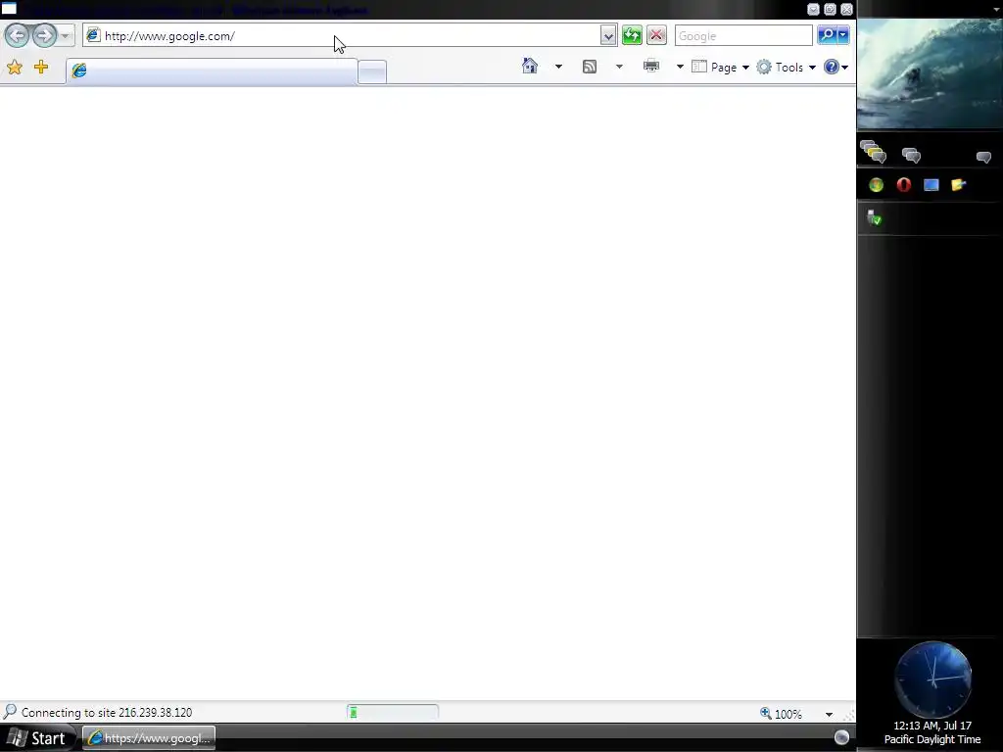Click the magnifier Search button

coord(827,35)
